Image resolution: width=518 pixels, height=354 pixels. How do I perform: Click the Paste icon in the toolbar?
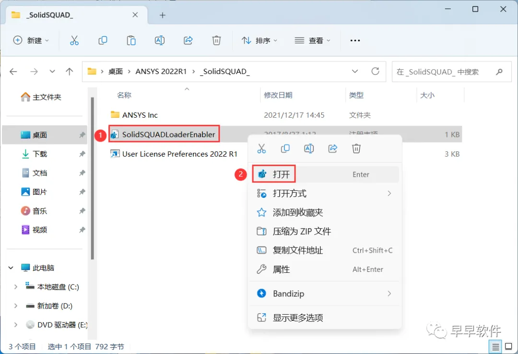(131, 40)
